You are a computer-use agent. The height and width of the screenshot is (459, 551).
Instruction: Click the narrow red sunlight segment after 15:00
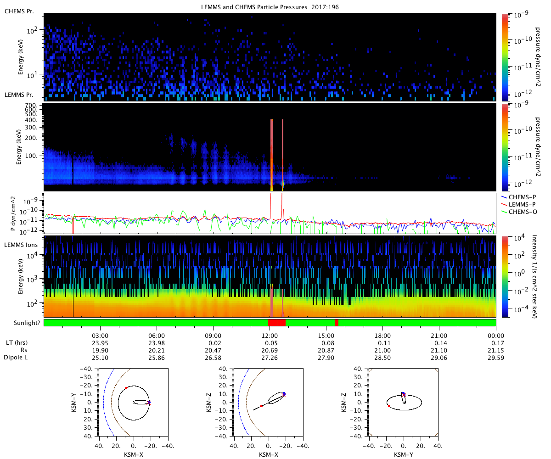click(337, 322)
